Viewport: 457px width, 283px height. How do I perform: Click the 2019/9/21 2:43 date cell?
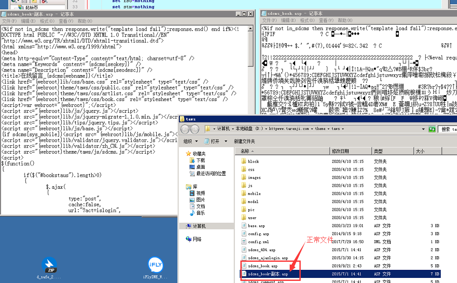pyautogui.click(x=347, y=266)
